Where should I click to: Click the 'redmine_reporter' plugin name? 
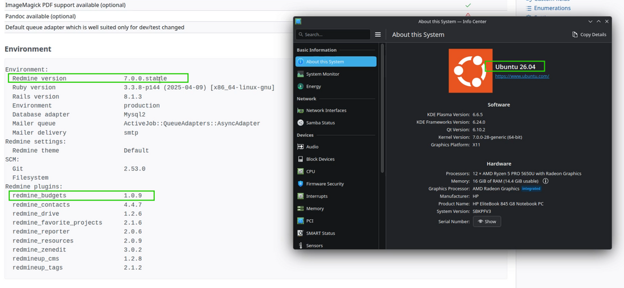point(41,232)
